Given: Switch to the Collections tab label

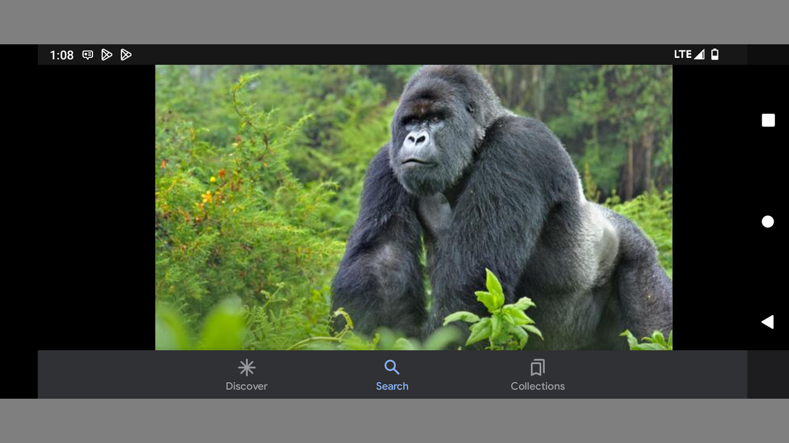Looking at the screenshot, I should [x=538, y=386].
